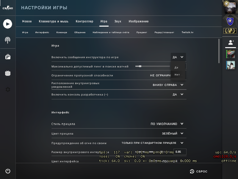Open developer console ДА dropdown
The width and height of the screenshot is (238, 179).
178,94
